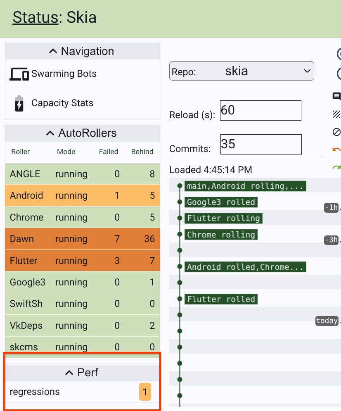Click the Roller column header

click(20, 152)
